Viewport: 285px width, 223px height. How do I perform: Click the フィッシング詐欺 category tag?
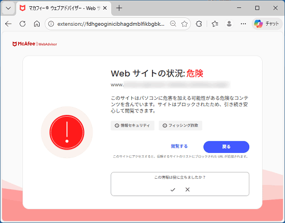point(180,126)
